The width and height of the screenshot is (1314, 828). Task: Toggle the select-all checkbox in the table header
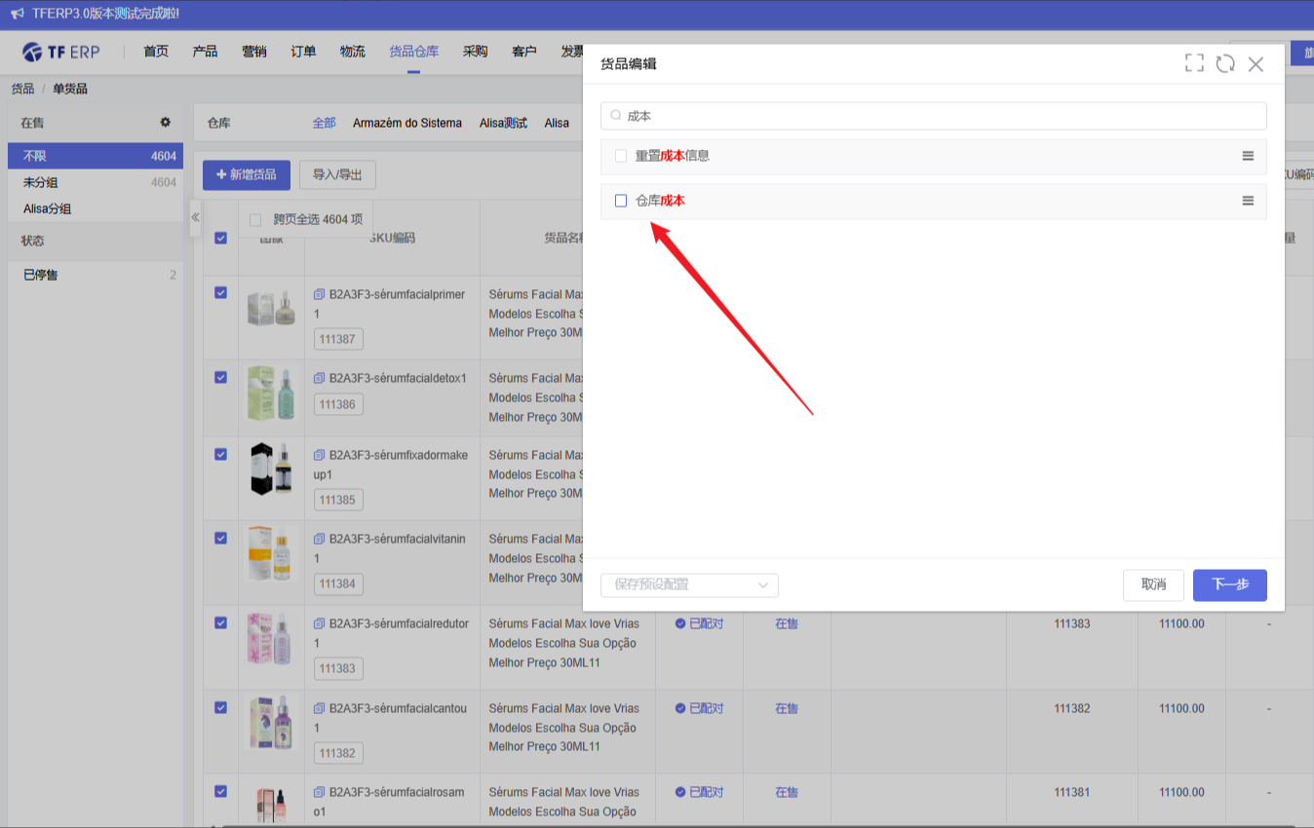(x=220, y=238)
